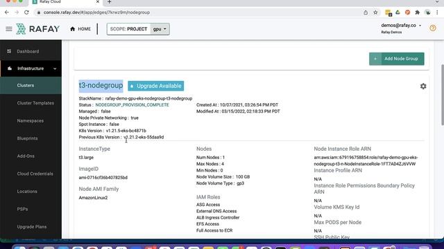Bookmark this page with star icon
This screenshot has height=249, width=444.
tap(375, 12)
